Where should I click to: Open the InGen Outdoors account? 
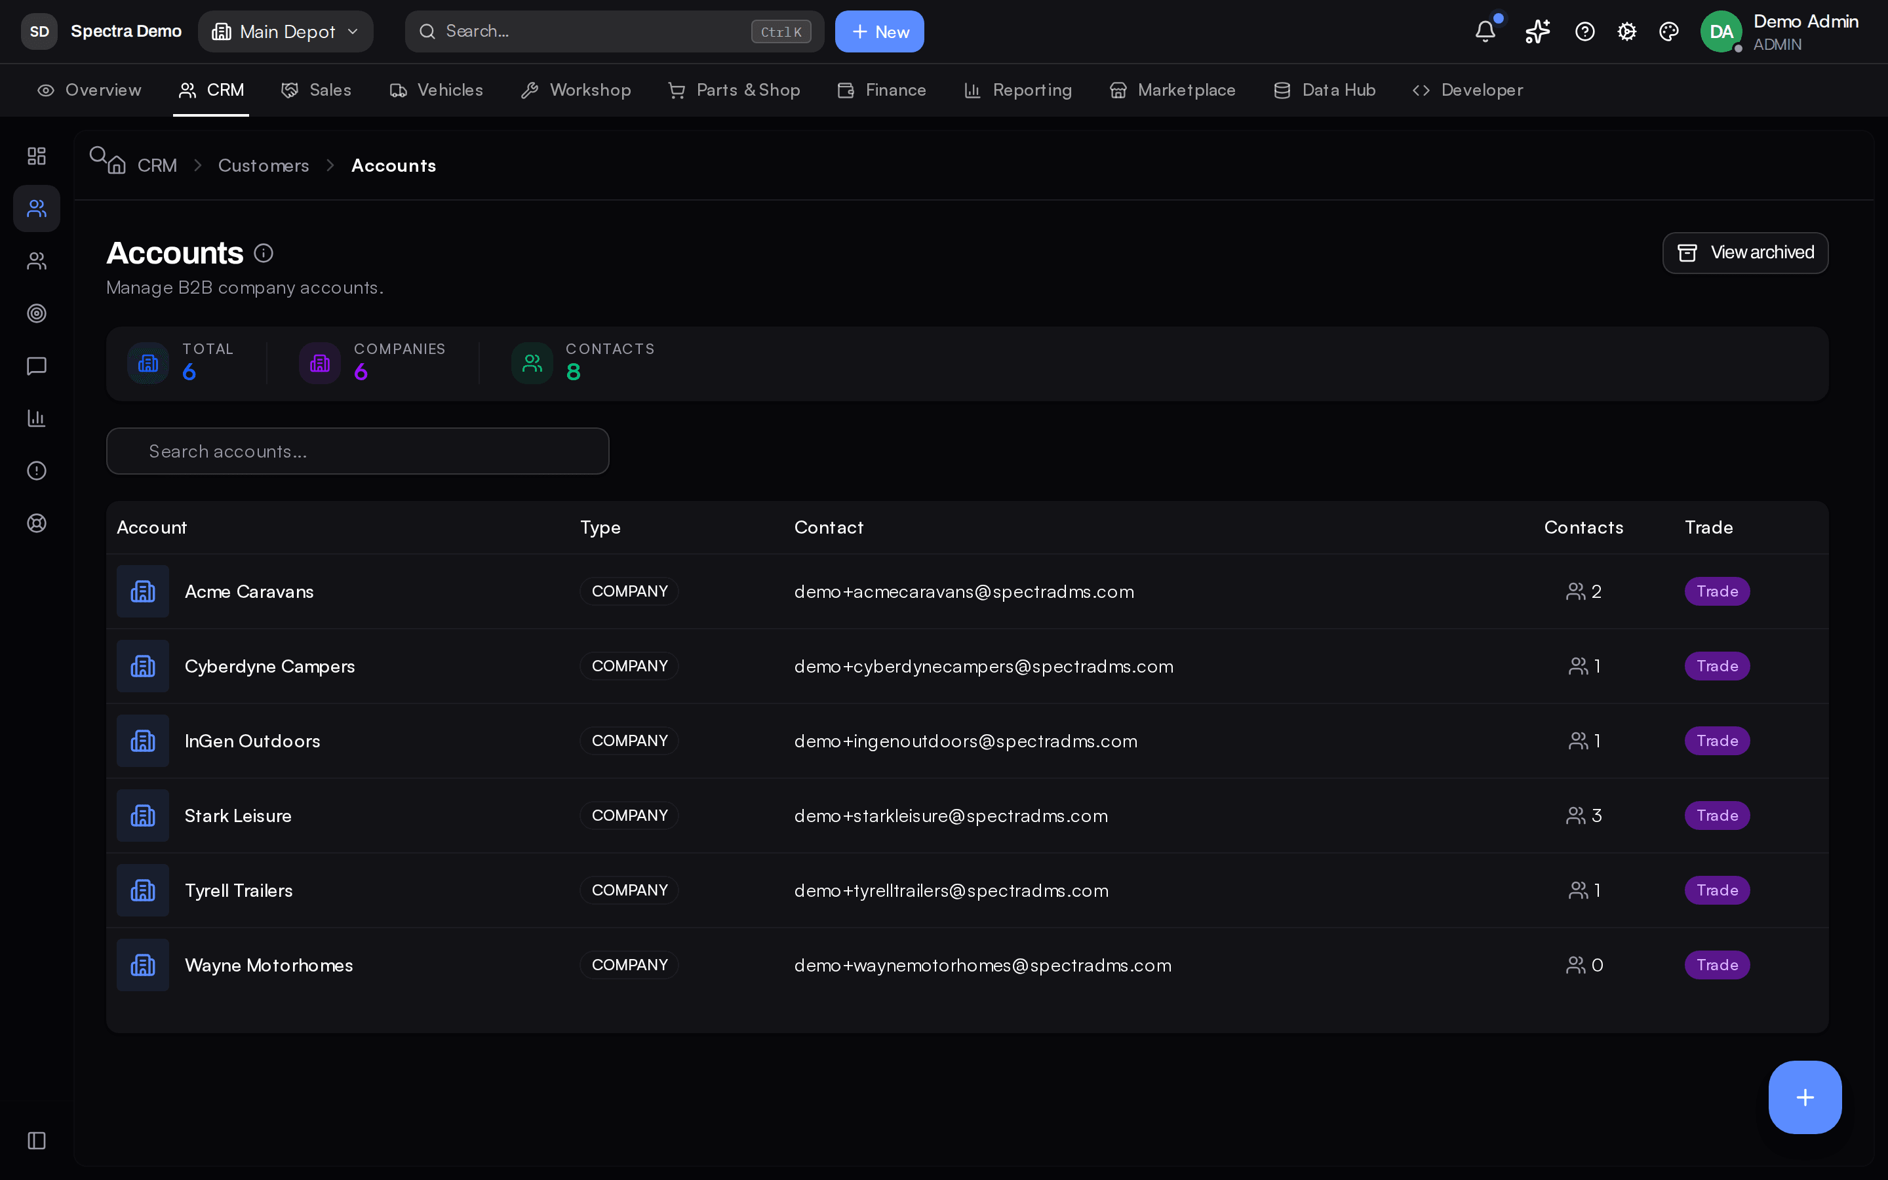252,741
